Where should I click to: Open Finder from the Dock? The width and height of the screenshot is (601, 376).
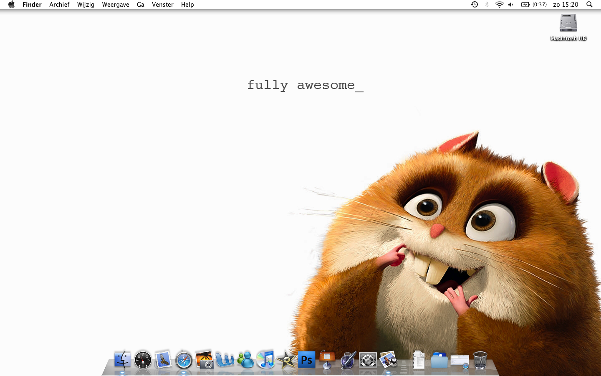[x=122, y=360]
